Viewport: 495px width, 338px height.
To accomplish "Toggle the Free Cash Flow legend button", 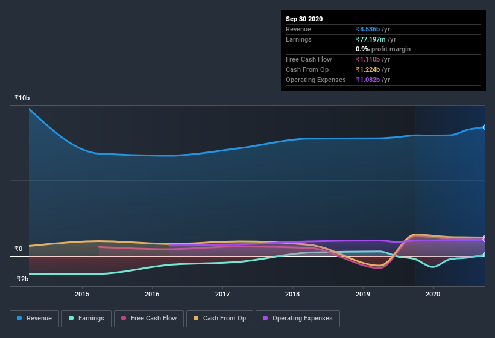I will pos(149,319).
